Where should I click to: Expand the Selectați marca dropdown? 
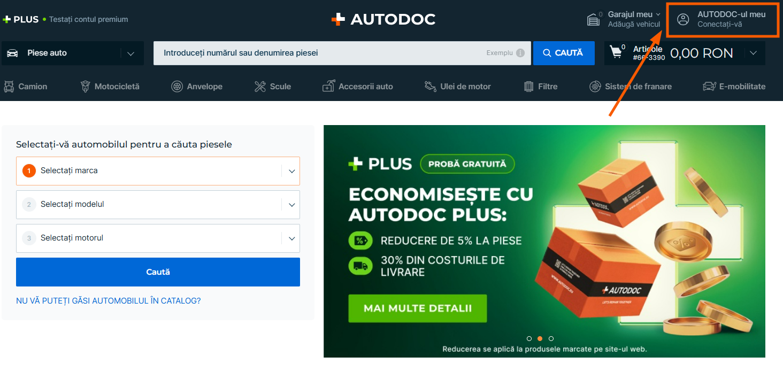[158, 171]
